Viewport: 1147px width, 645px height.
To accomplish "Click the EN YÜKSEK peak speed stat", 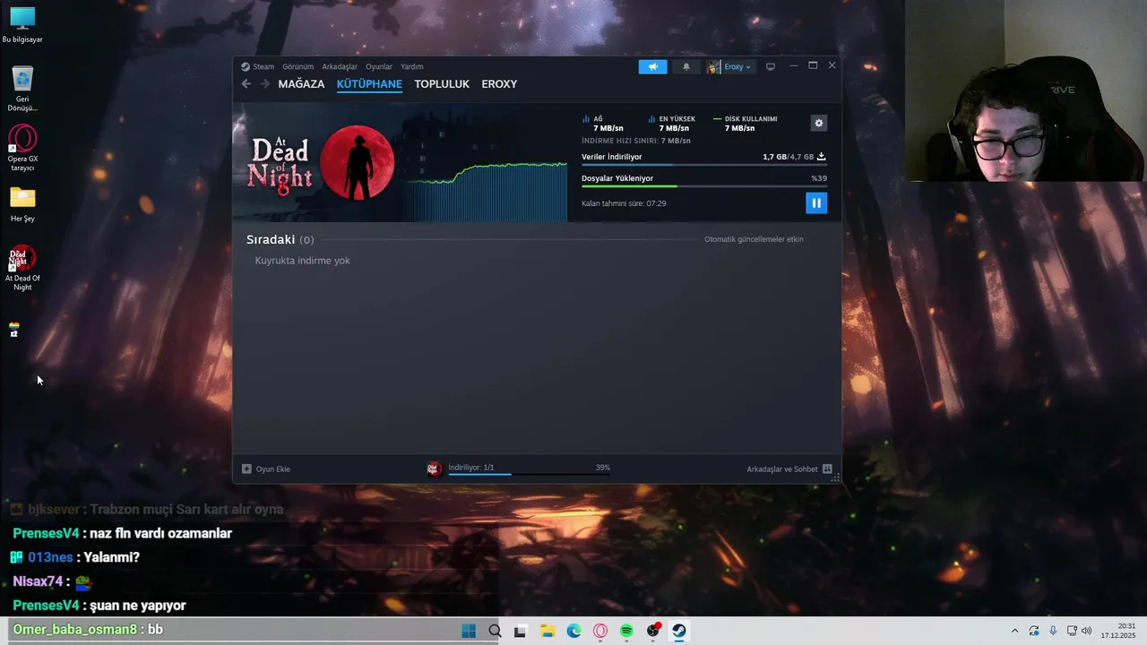I will point(672,124).
